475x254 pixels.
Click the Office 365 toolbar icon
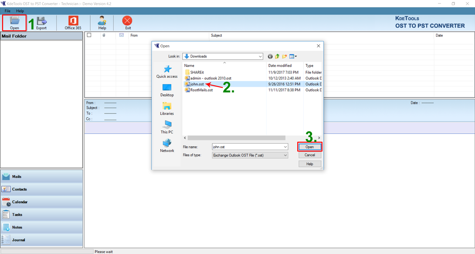73,23
